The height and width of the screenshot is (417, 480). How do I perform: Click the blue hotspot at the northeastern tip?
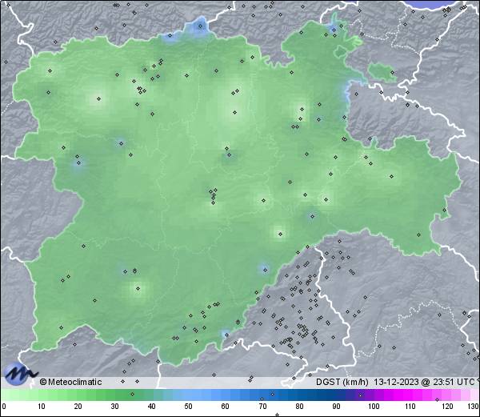click(334, 30)
